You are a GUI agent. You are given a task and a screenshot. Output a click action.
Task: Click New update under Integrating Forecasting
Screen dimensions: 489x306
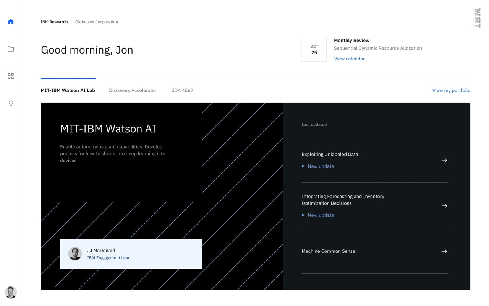tap(321, 215)
